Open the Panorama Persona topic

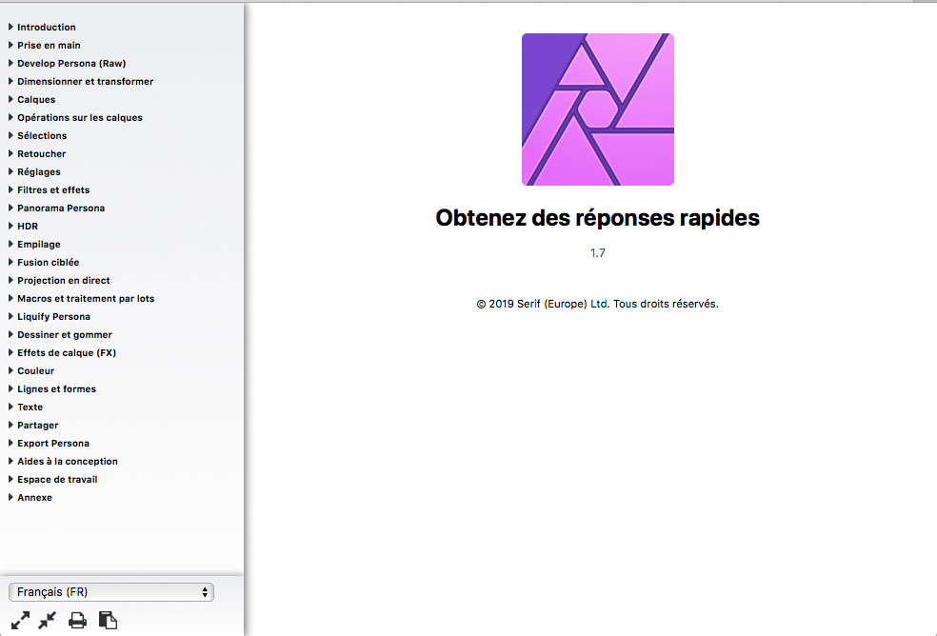(61, 208)
